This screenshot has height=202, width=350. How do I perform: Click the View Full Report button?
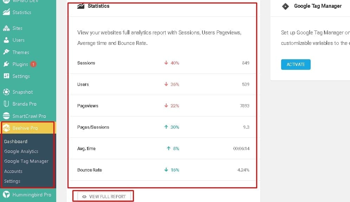click(104, 197)
